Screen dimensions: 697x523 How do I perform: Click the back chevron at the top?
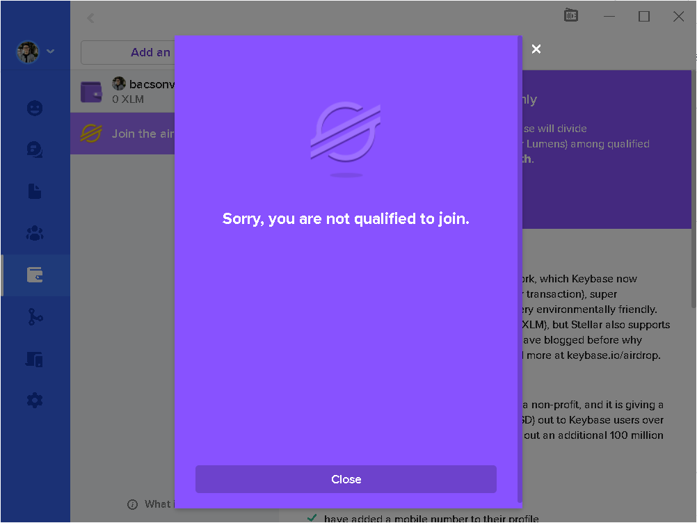(x=90, y=18)
